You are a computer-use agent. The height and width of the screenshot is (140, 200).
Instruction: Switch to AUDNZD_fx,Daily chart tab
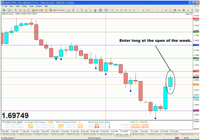click(x=155, y=134)
